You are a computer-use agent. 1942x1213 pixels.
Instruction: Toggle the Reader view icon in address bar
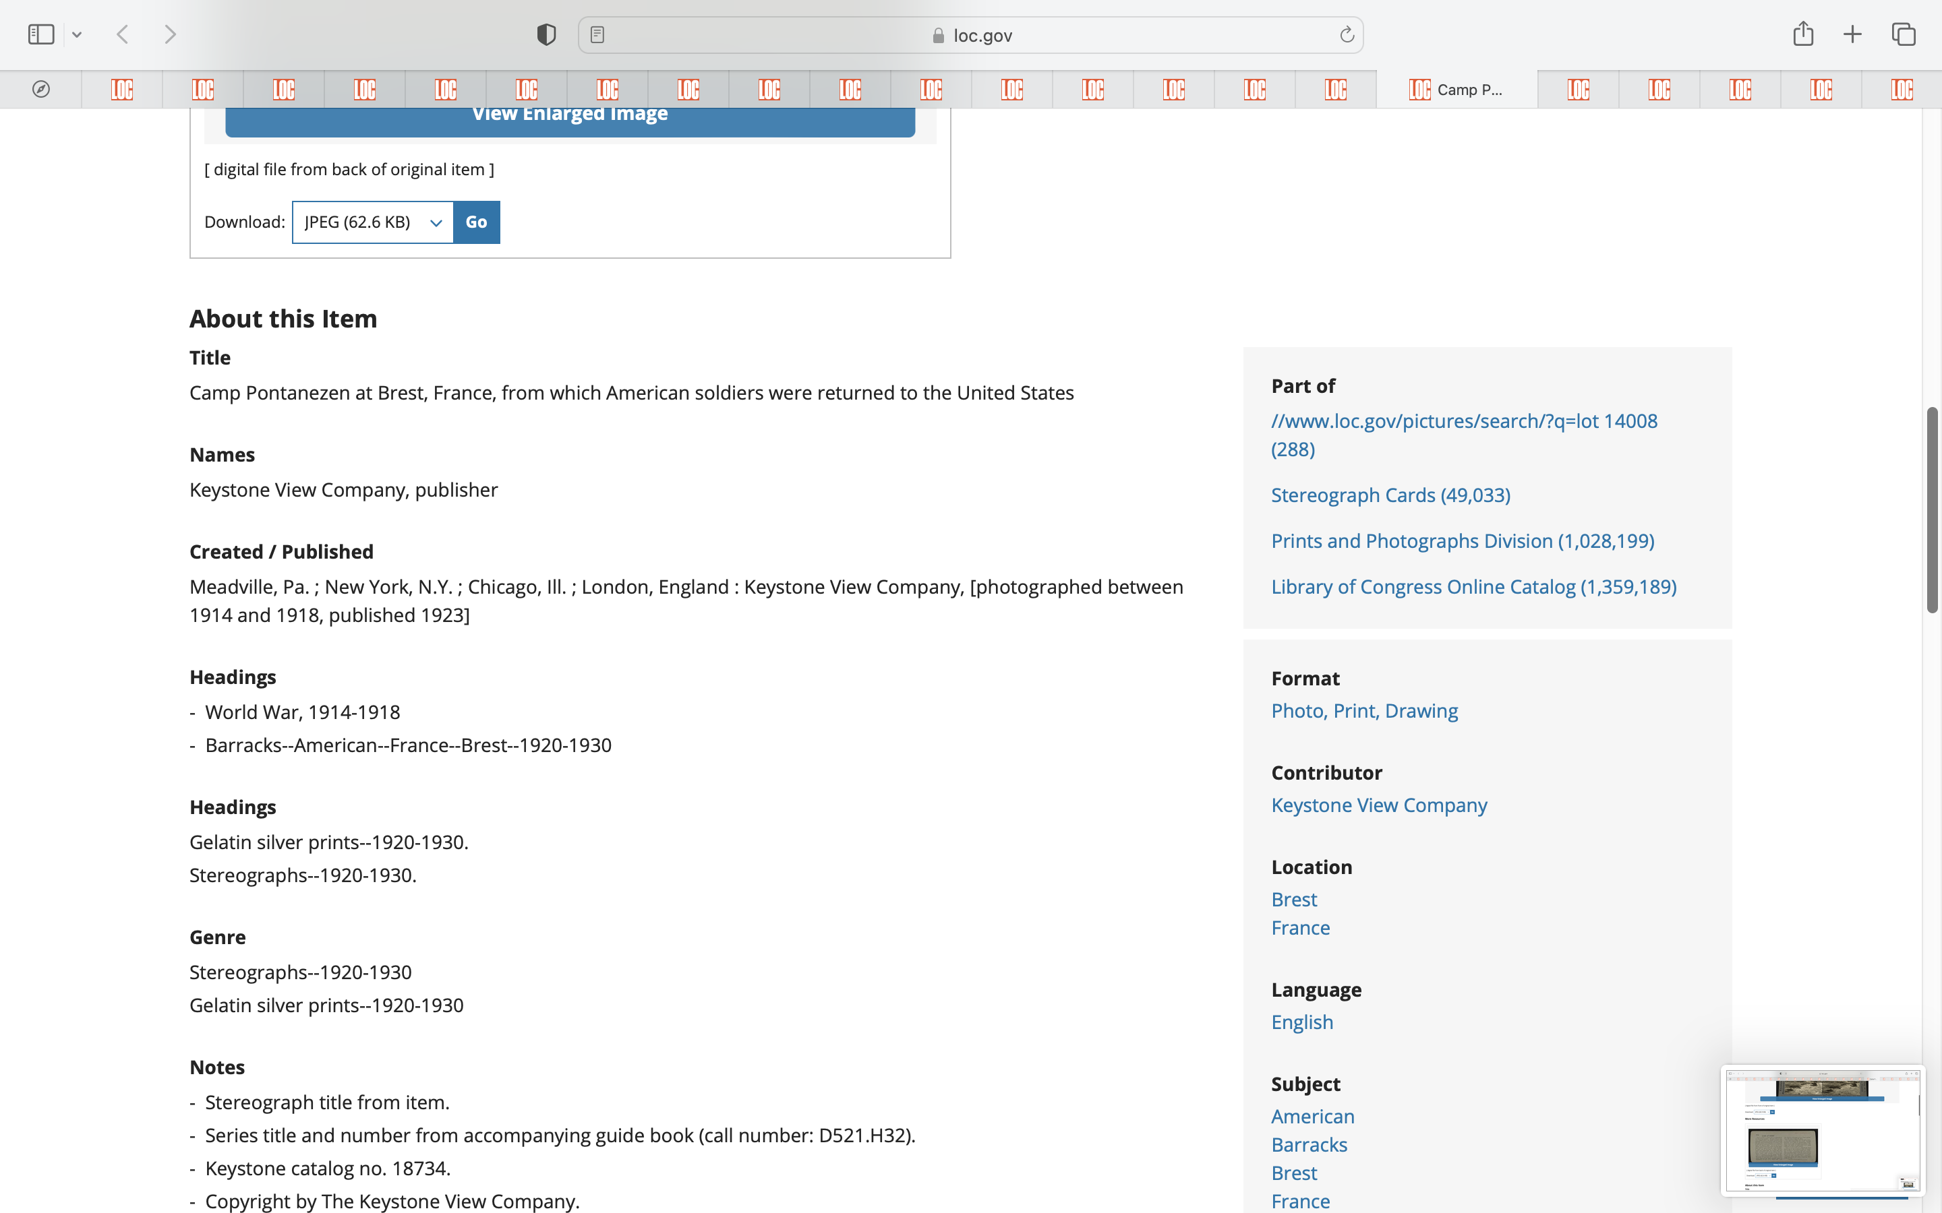click(597, 34)
